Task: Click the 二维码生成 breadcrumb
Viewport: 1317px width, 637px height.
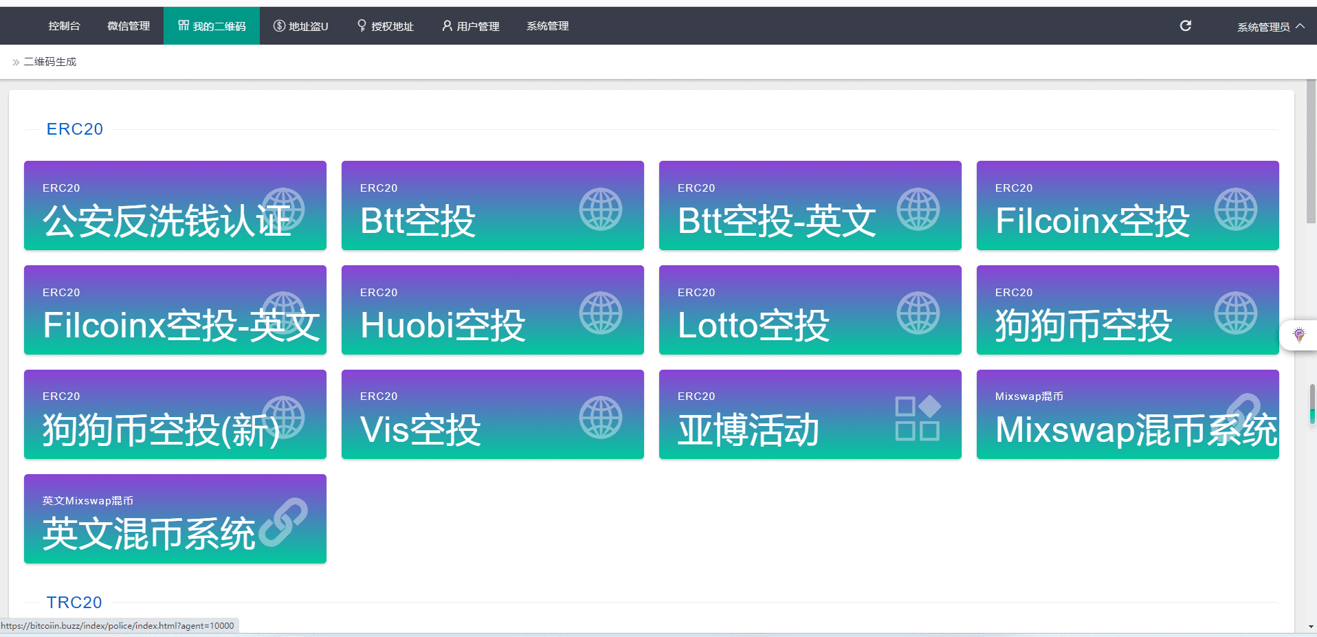Action: pos(50,62)
